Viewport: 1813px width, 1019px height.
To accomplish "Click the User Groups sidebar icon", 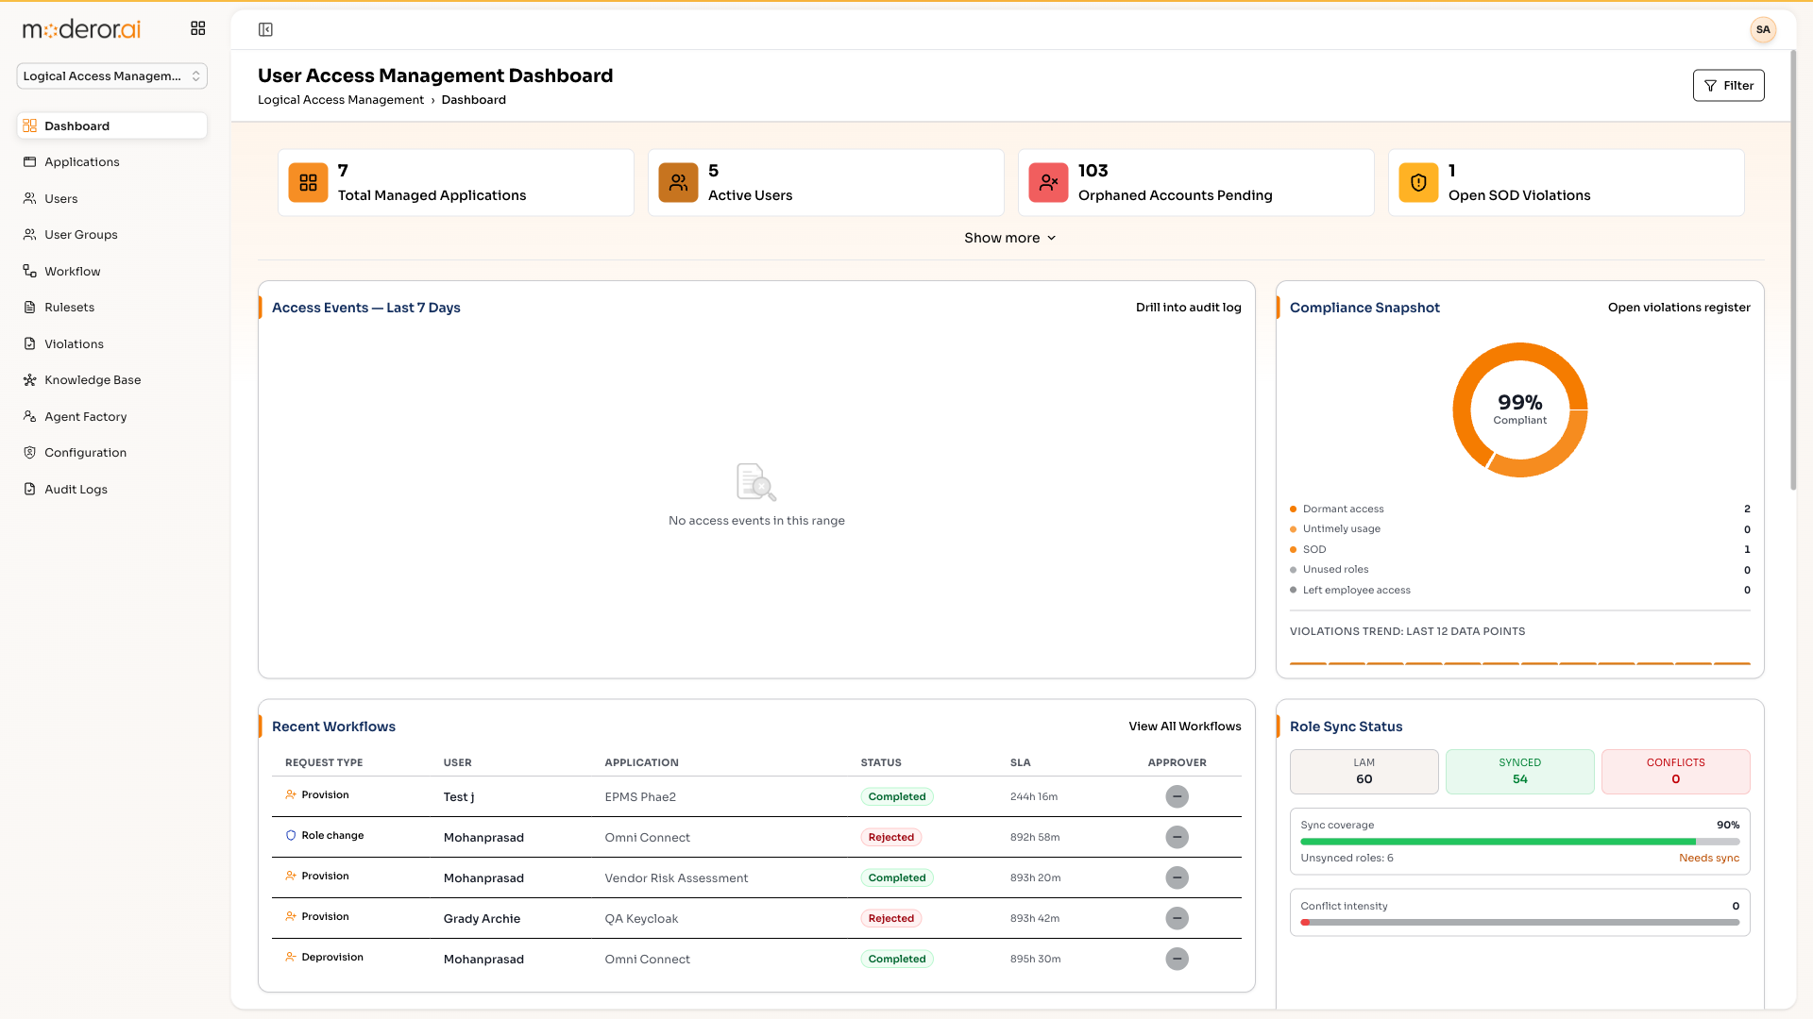I will (30, 234).
